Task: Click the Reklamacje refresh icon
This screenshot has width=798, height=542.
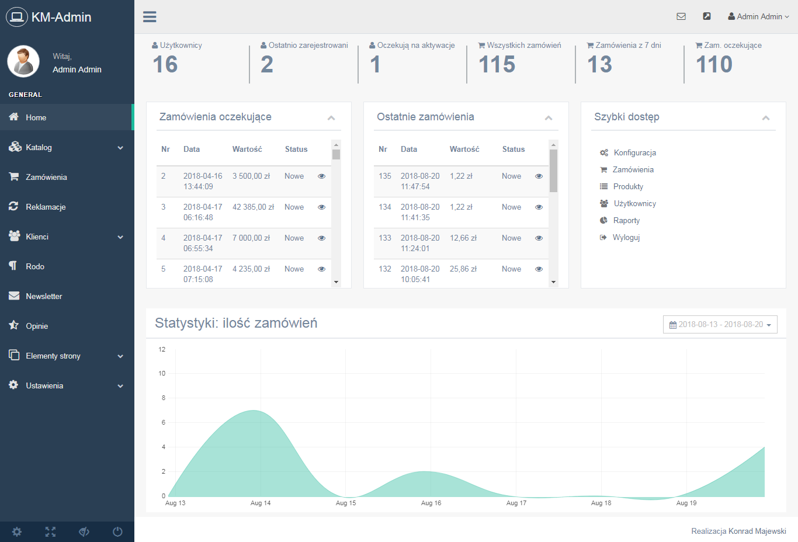Action: [x=13, y=206]
